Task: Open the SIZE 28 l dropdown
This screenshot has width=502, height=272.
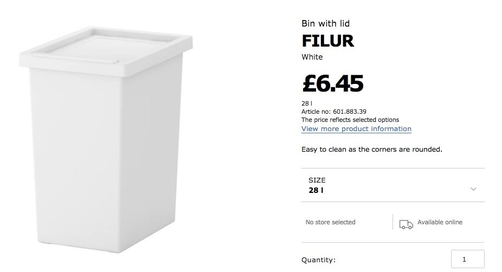Action: (x=392, y=185)
